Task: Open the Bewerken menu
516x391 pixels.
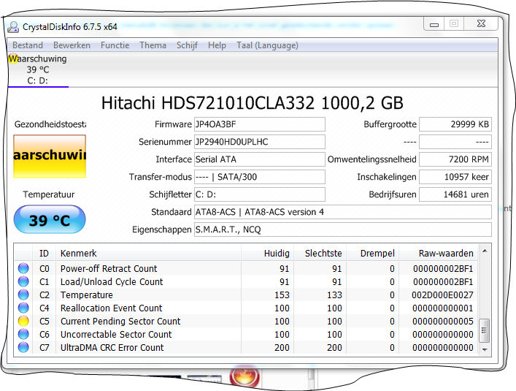Action: 72,45
